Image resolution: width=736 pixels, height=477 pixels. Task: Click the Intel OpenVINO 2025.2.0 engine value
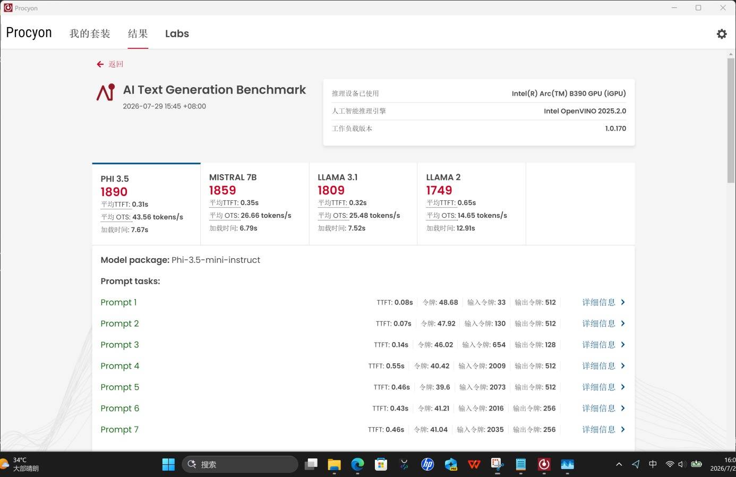pyautogui.click(x=585, y=111)
